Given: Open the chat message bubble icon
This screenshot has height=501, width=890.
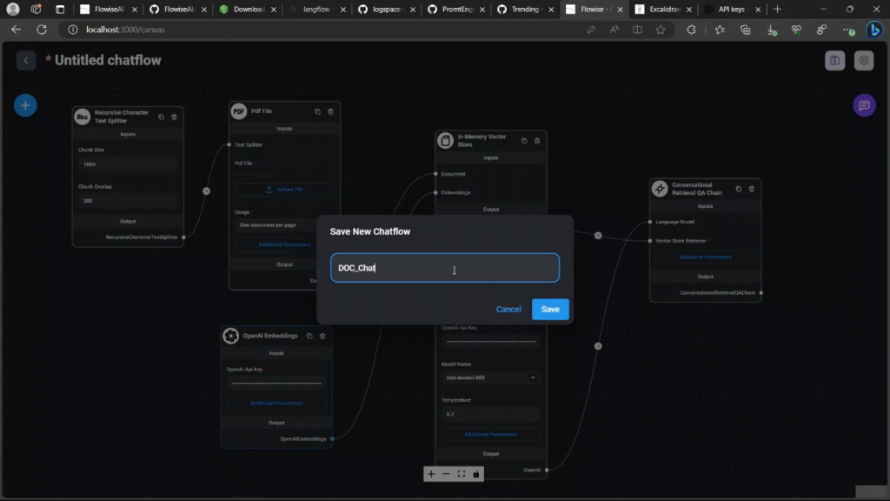Looking at the screenshot, I should pyautogui.click(x=864, y=105).
